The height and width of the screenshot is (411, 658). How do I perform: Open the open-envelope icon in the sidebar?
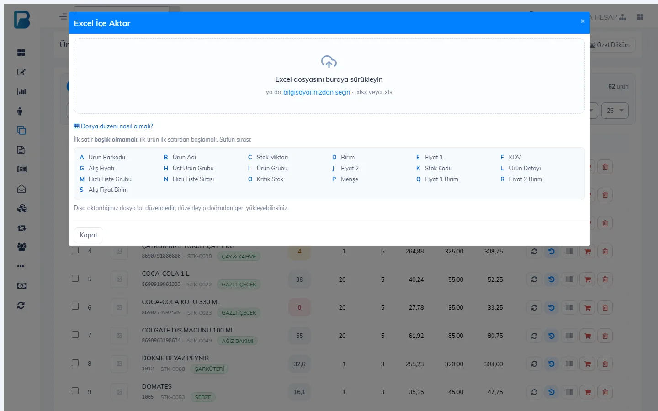21,189
